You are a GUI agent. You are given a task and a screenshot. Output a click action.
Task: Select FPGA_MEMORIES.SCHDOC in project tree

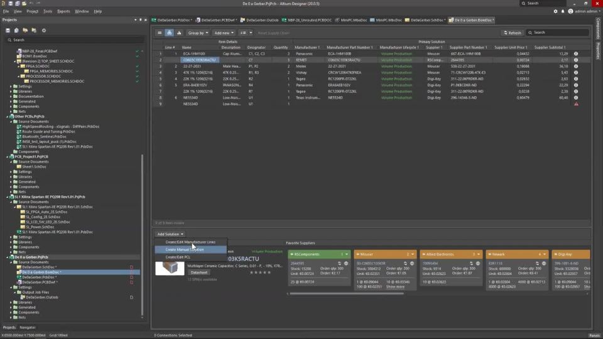[x=51, y=71]
